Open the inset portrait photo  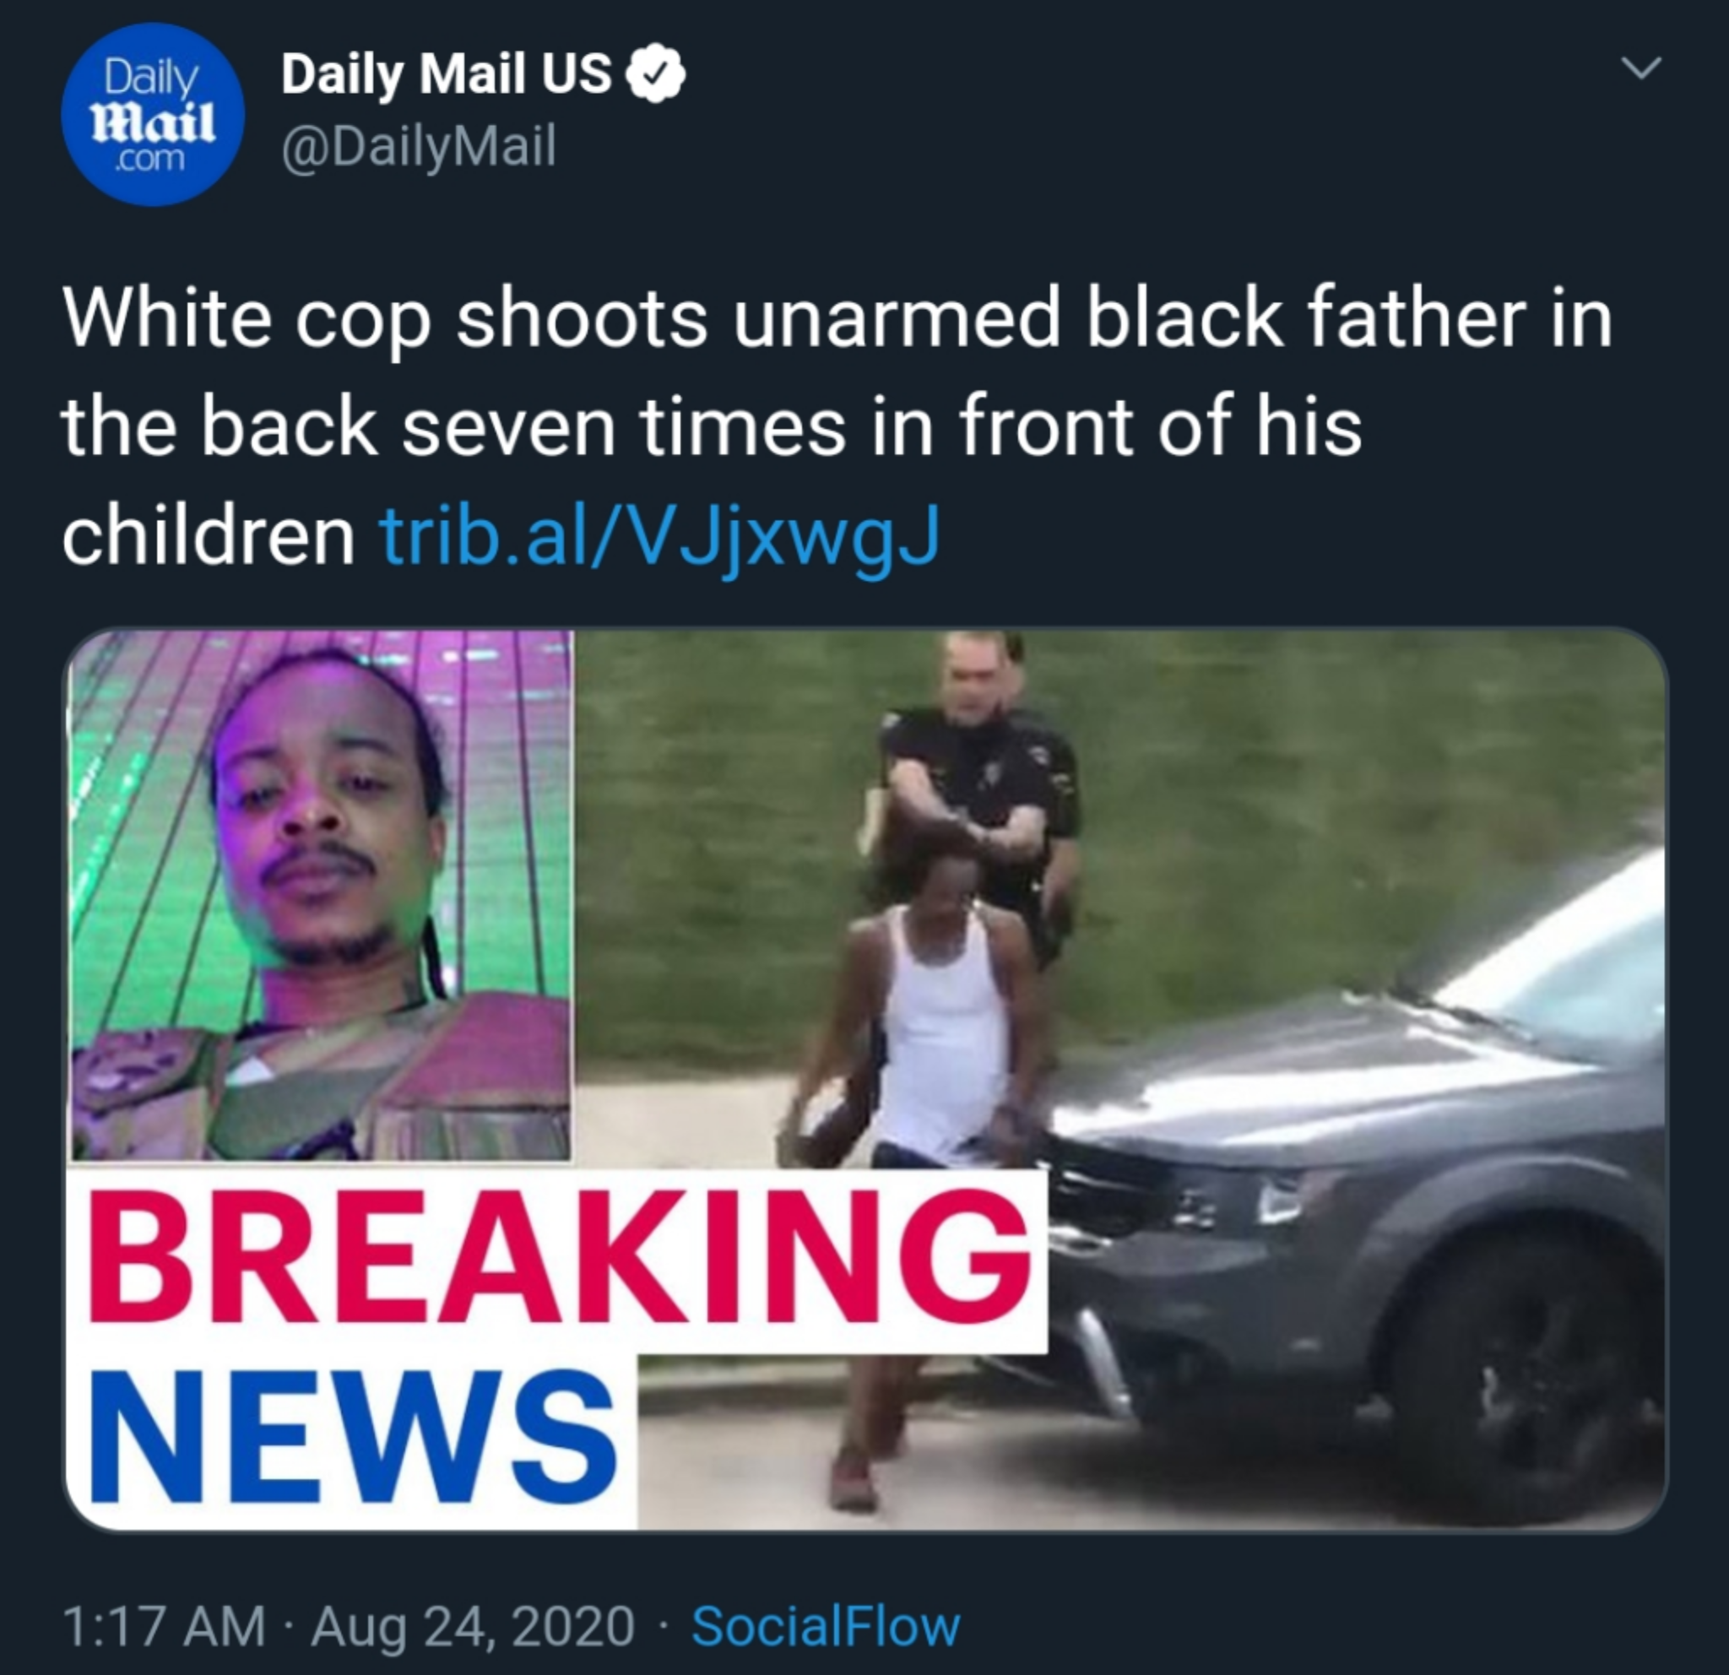click(x=320, y=895)
